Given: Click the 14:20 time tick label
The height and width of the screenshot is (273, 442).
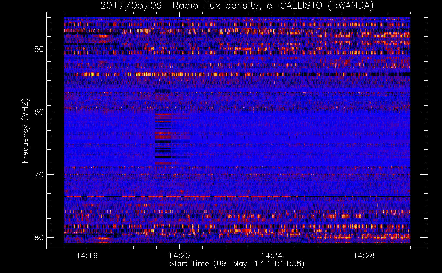Looking at the screenshot, I should pos(179,256).
